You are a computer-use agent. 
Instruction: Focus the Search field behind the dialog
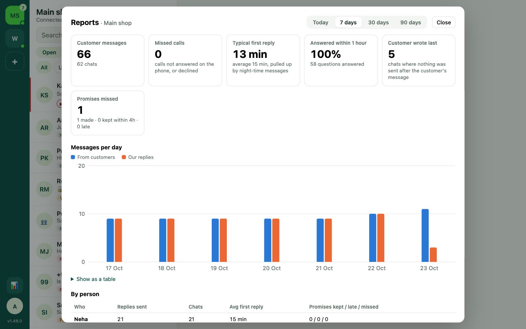(x=49, y=35)
